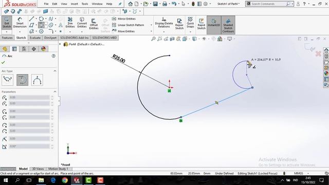Open the DimXpertManager tab
Viewport: 329px width, 185px height.
click(34, 49)
